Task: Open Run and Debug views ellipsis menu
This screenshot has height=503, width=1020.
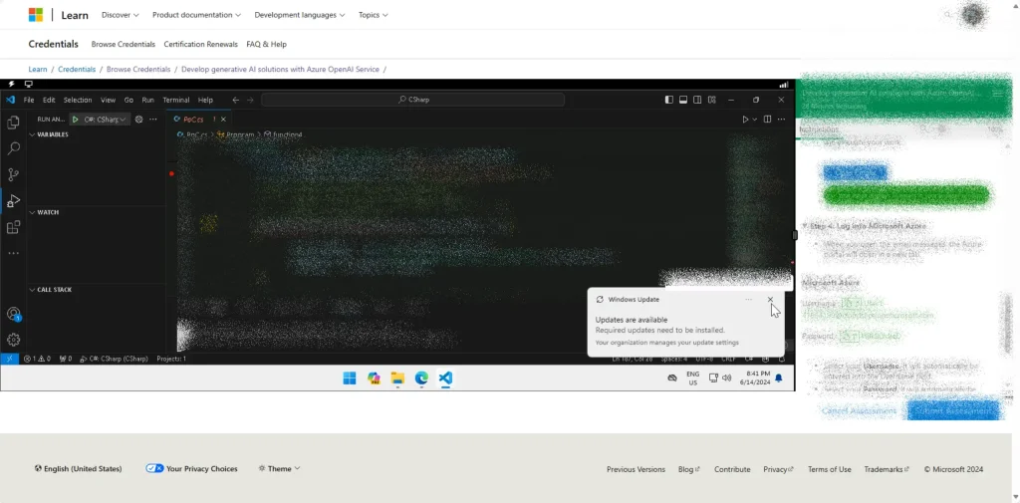Action: pyautogui.click(x=152, y=120)
